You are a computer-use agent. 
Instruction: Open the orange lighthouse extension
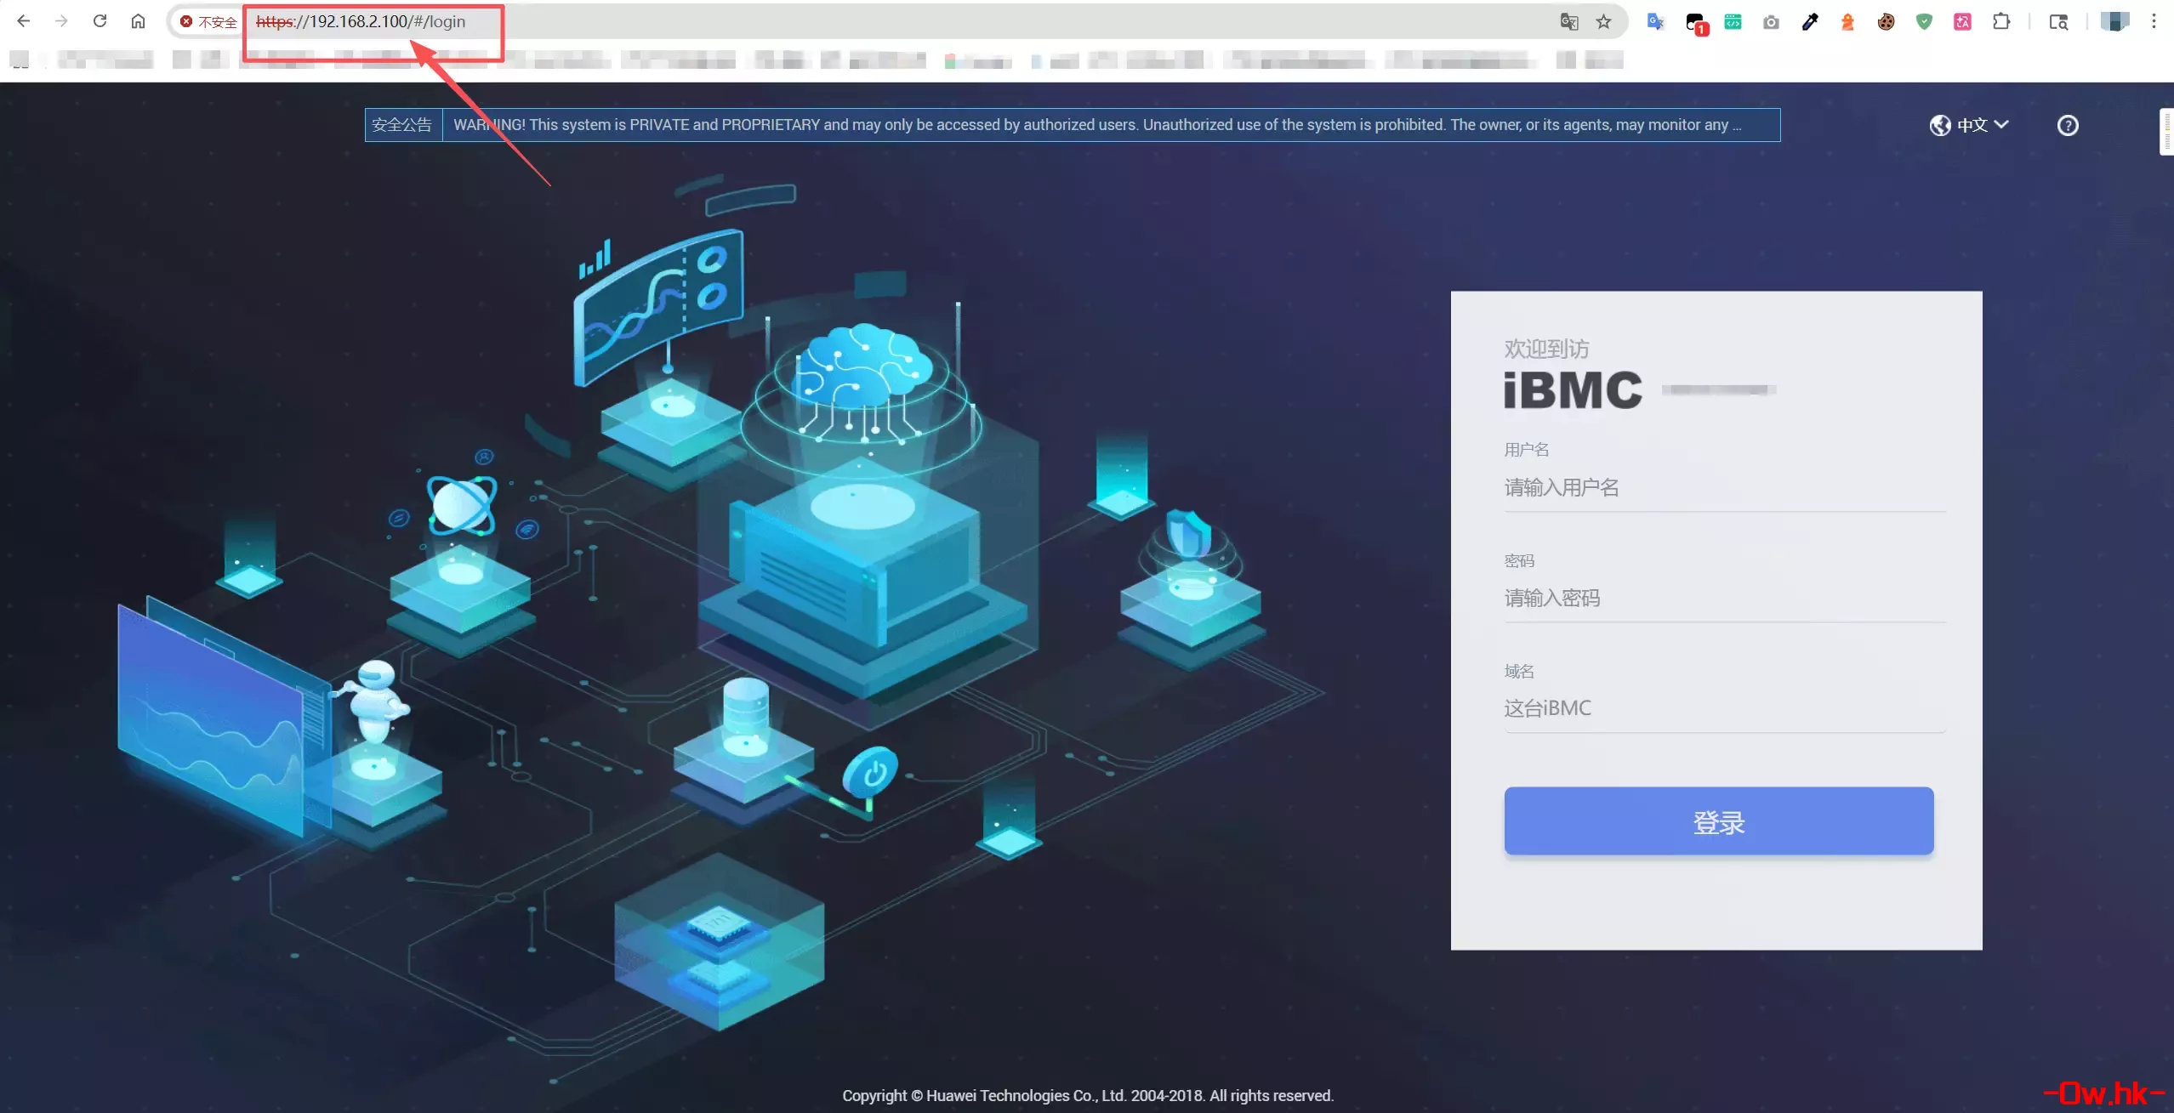pos(1847,22)
